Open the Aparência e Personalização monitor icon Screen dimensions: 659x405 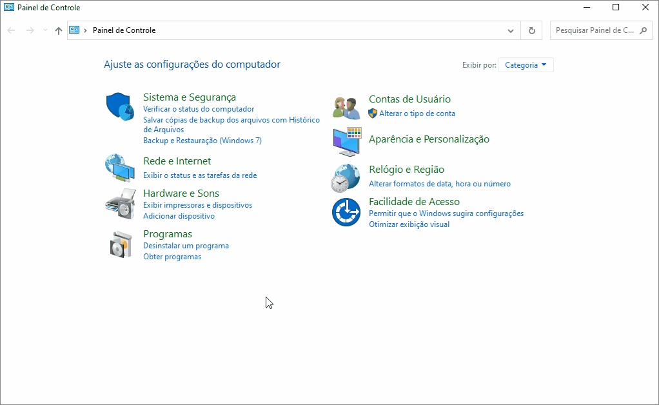347,142
